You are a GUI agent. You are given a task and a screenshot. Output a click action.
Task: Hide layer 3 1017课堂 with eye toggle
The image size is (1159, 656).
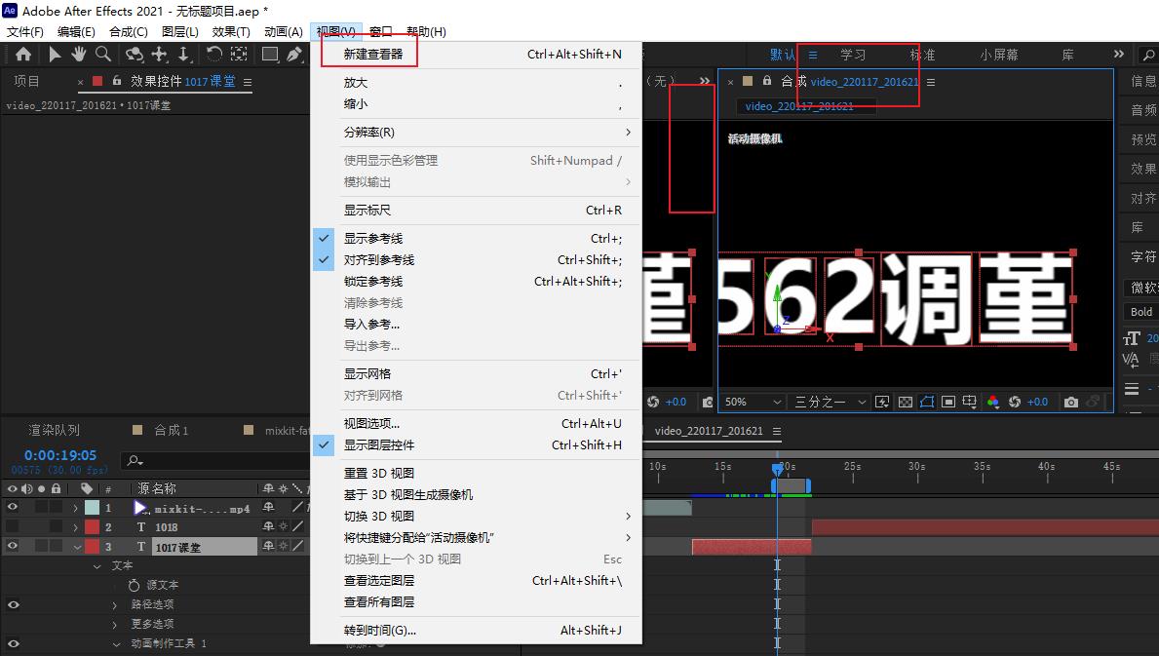pos(13,546)
